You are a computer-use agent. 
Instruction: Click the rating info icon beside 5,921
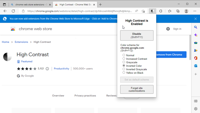(47, 69)
